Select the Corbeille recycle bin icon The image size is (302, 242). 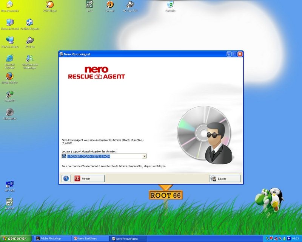pos(170,6)
